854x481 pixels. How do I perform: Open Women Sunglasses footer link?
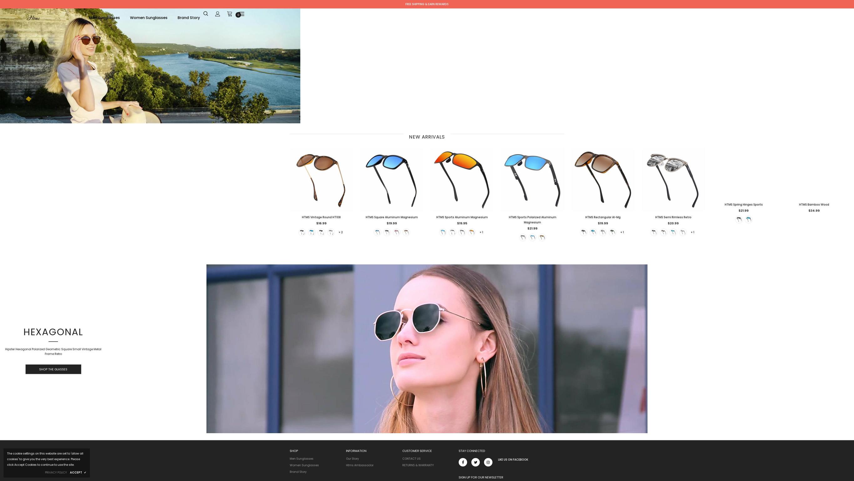pos(304,465)
